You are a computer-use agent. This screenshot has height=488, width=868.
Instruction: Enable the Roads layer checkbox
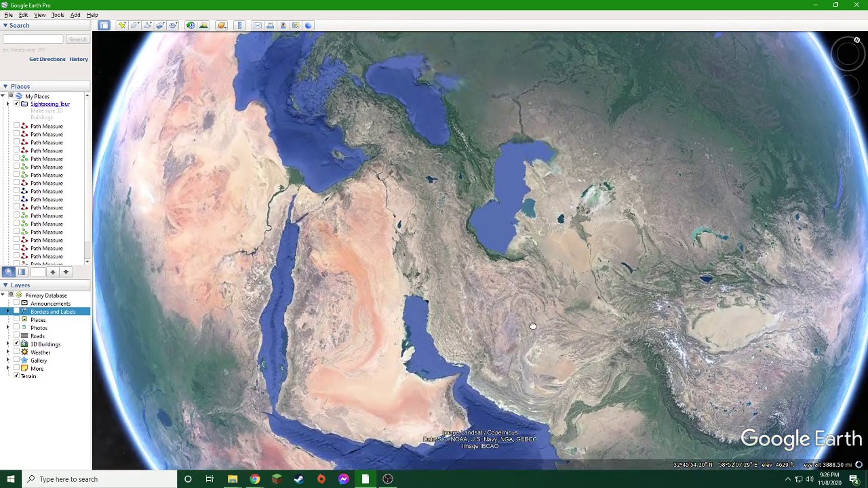[16, 335]
